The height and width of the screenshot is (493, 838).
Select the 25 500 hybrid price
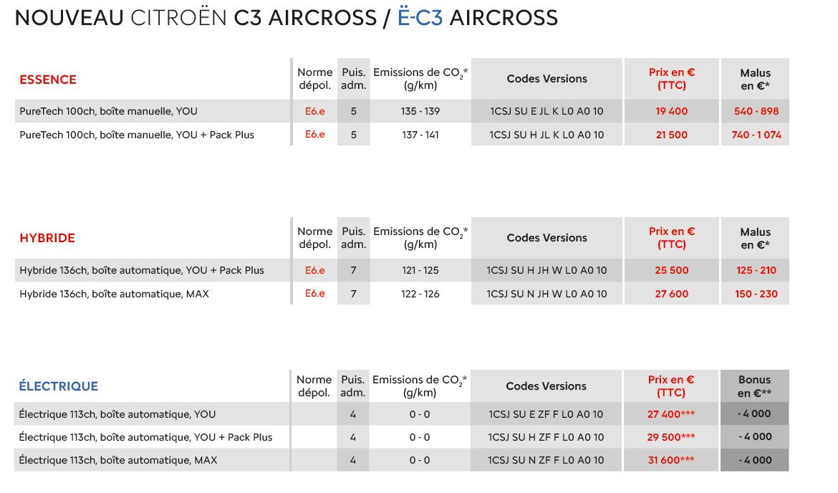[671, 270]
